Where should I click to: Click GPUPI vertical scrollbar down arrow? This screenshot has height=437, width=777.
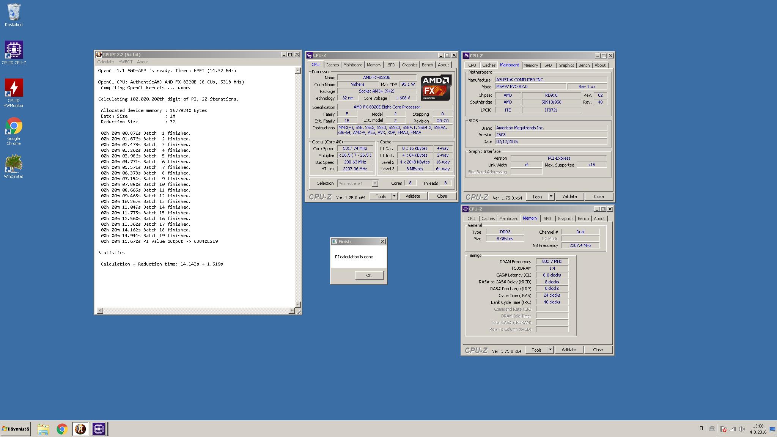point(298,304)
